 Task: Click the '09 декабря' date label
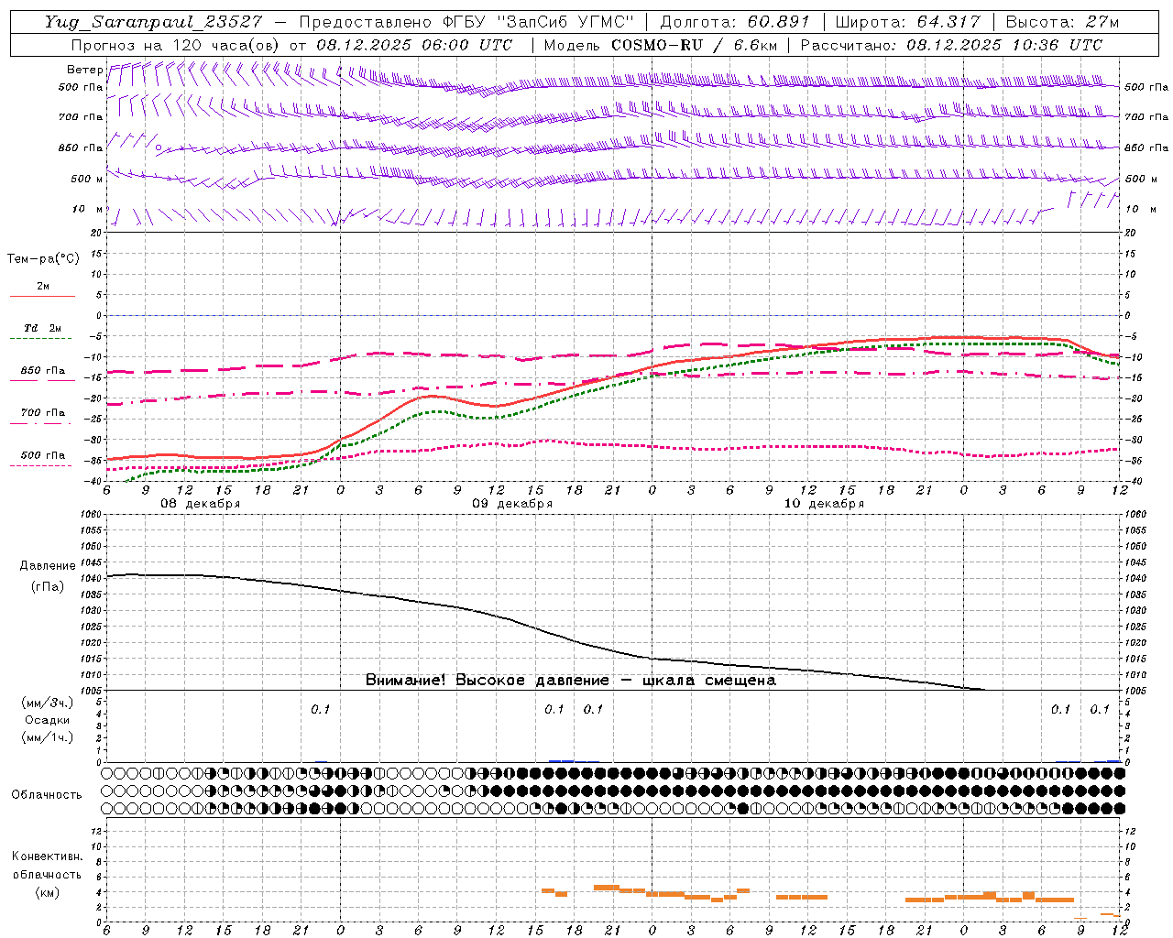512,504
